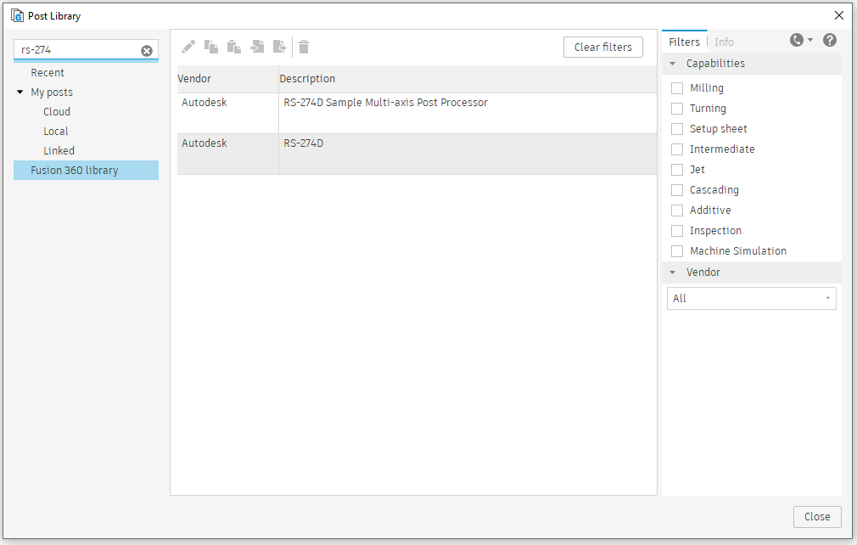Click the Paste post processor icon

[234, 47]
